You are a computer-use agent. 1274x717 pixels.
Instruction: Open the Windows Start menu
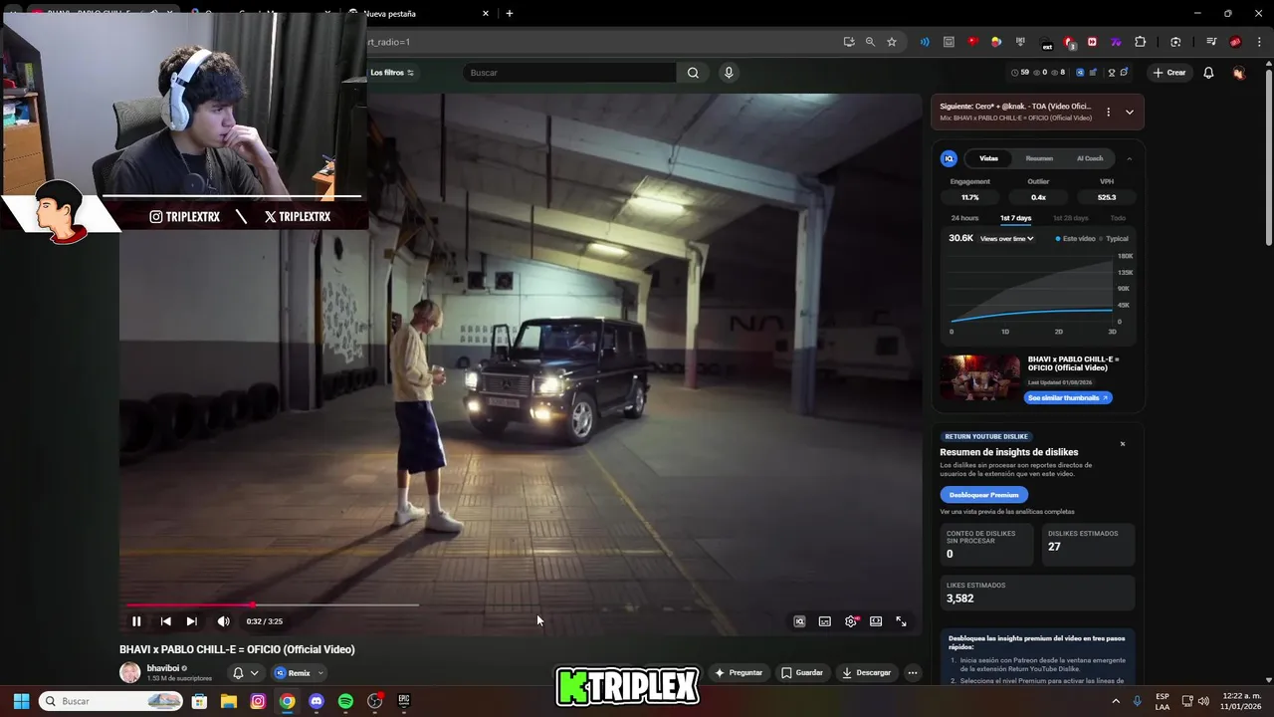[21, 701]
